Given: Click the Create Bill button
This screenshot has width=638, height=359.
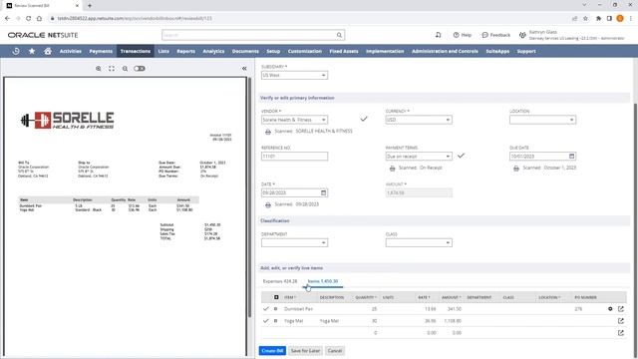Looking at the screenshot, I should 272,351.
